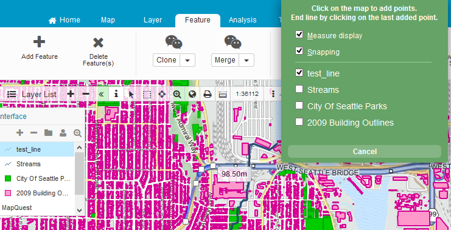Click the pink 2009 Building Outlines swatch
The image size is (451, 230).
8,193
